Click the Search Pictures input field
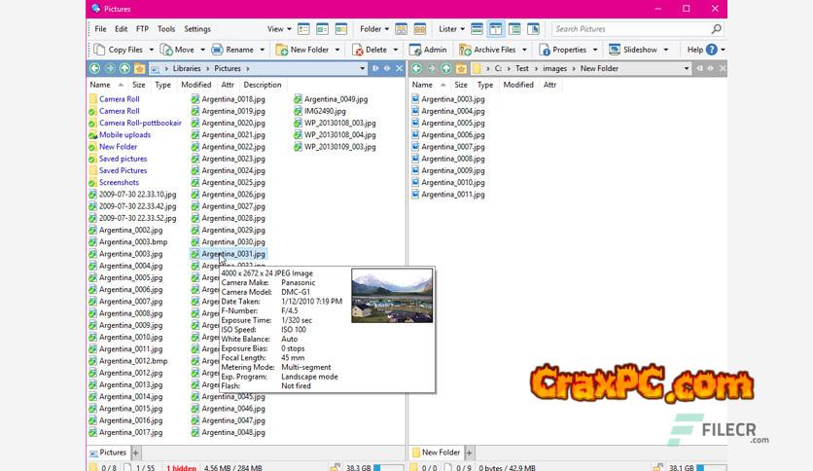This screenshot has width=813, height=471. 632,29
